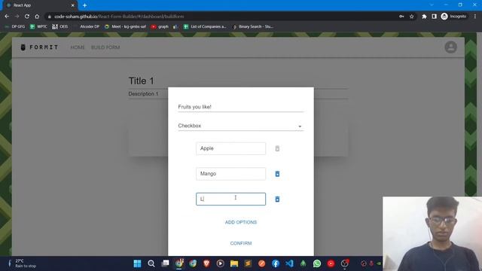Image resolution: width=482 pixels, height=271 pixels.
Task: Open Task View from taskbar
Action: (x=165, y=263)
